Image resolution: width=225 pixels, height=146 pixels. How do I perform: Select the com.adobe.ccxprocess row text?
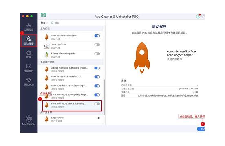pos(64,36)
